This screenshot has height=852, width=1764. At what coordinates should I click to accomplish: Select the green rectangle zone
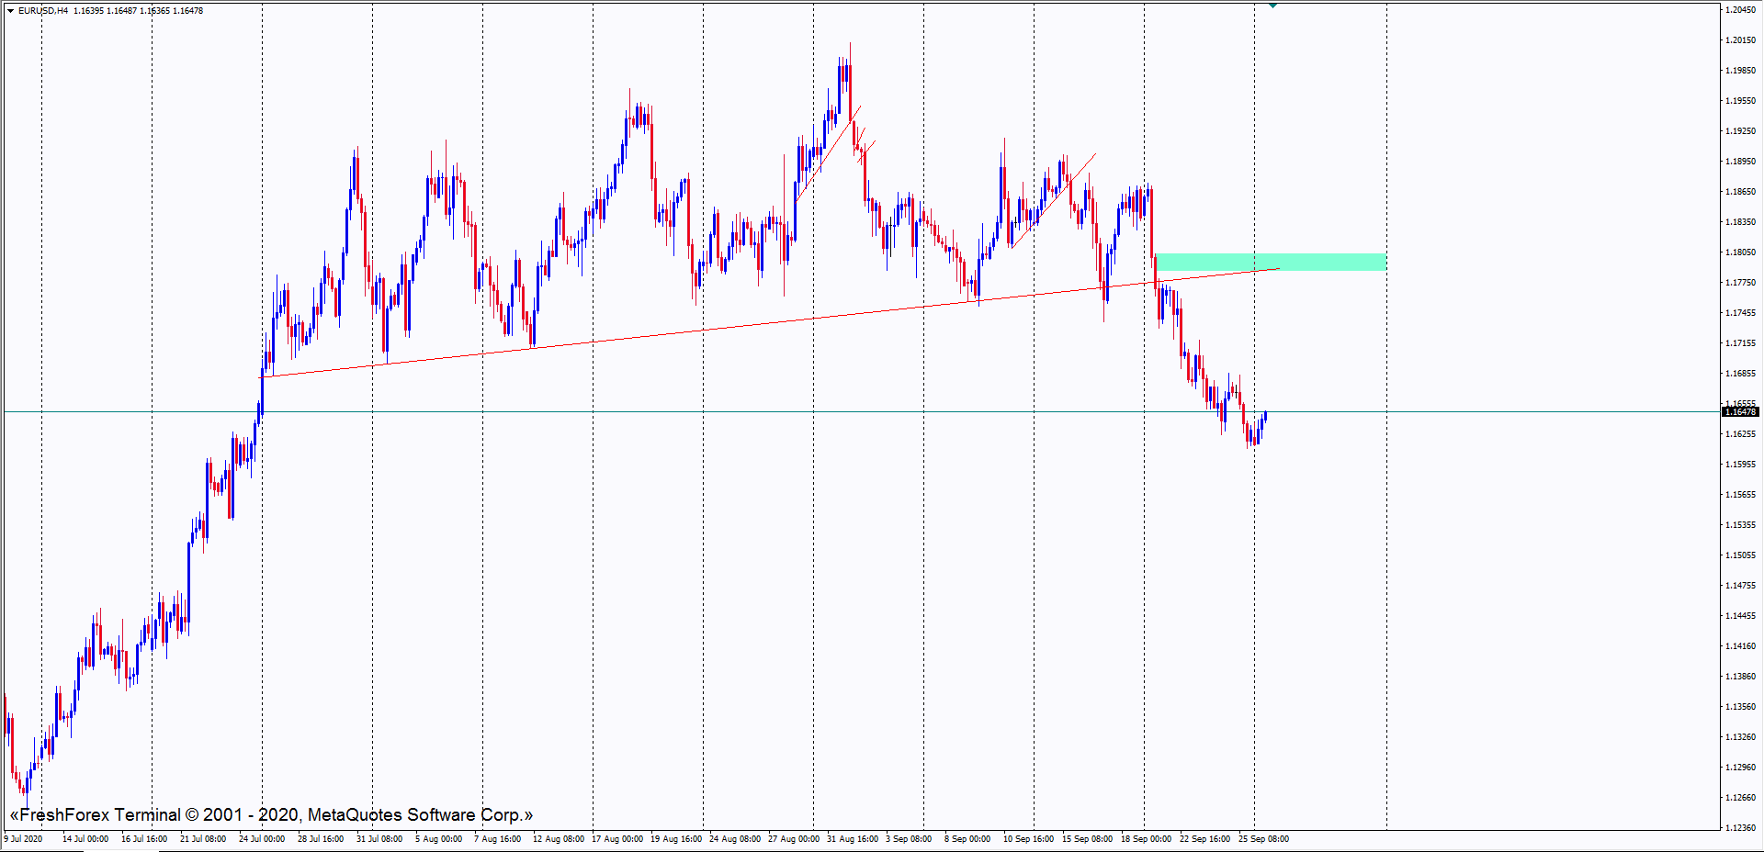[x=1271, y=261]
